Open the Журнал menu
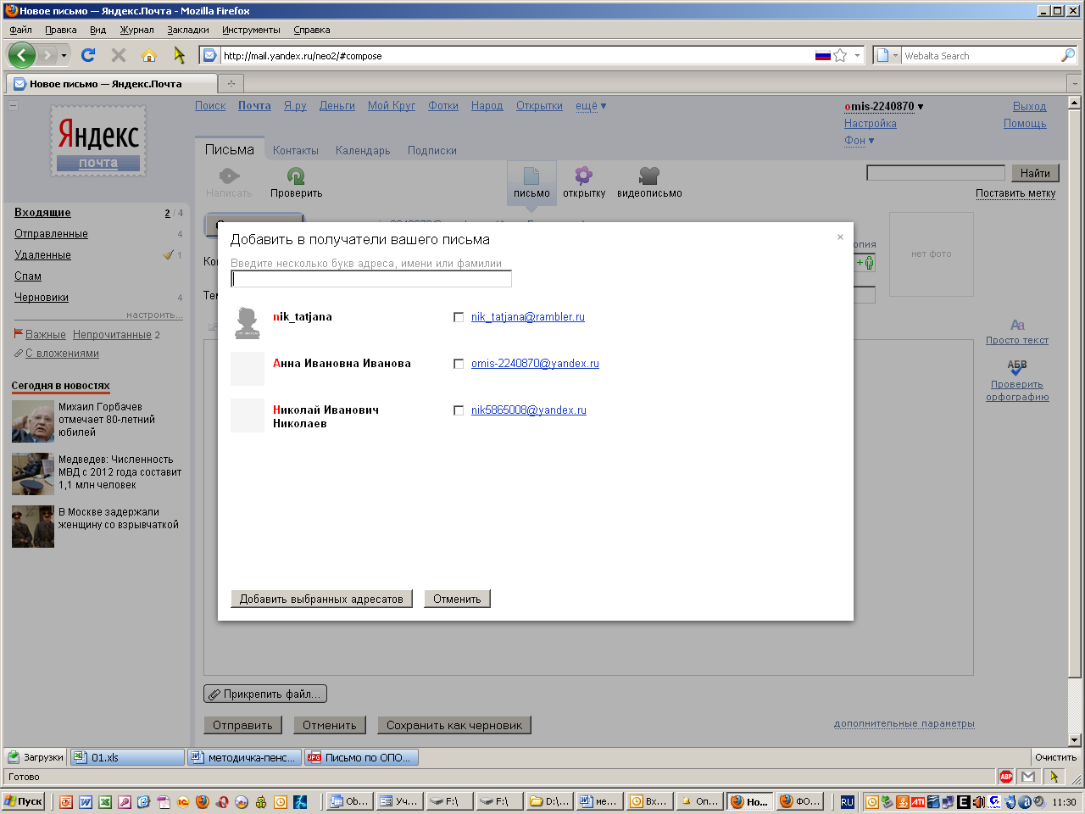 (136, 30)
